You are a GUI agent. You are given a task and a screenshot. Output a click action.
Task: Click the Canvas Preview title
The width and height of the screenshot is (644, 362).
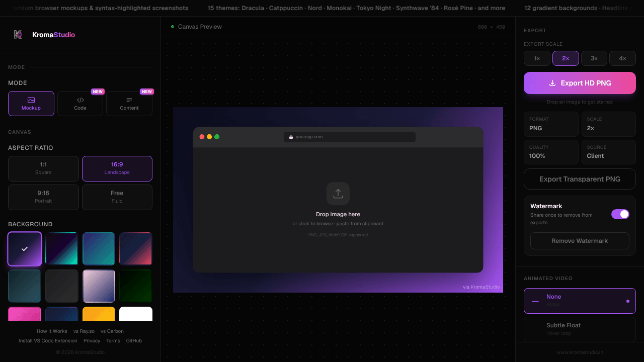[x=200, y=27]
